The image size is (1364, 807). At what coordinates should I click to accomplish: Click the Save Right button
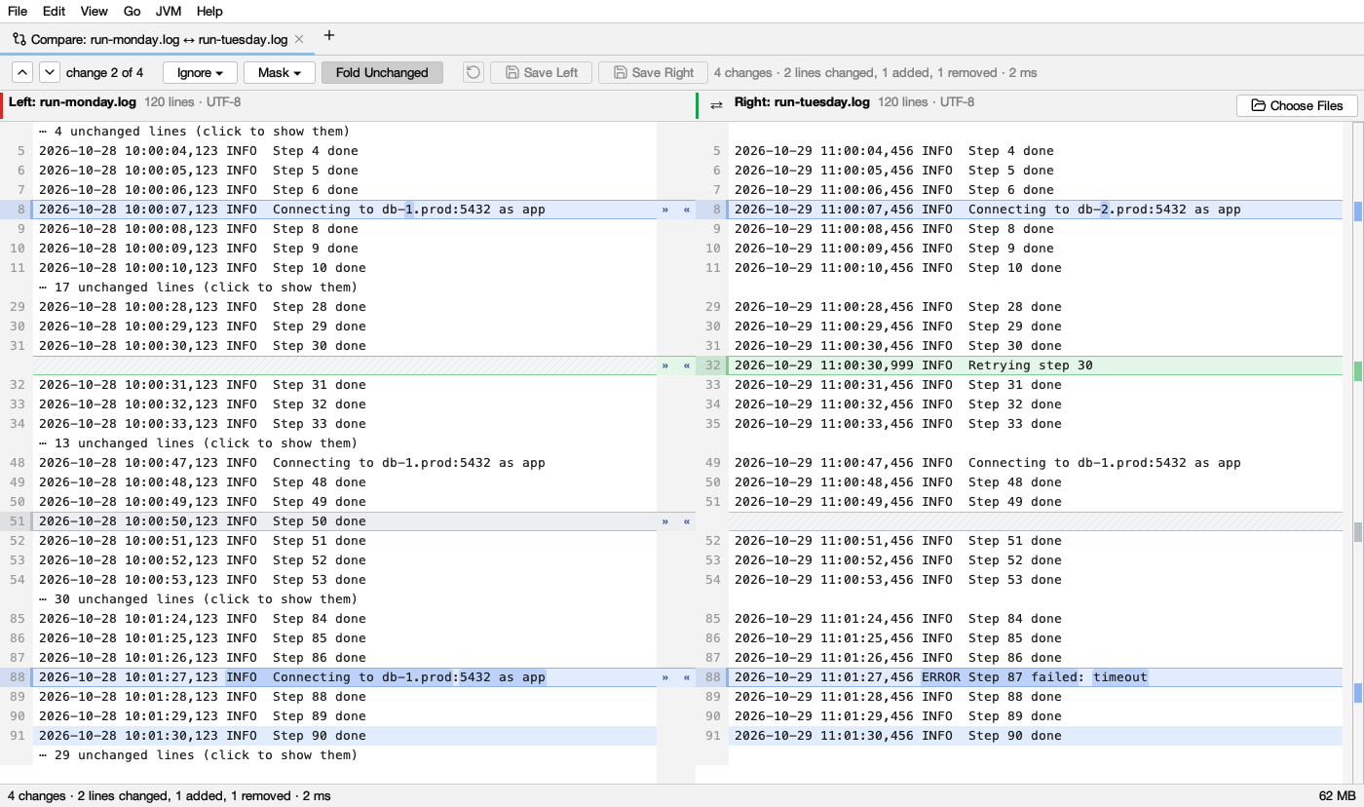653,72
